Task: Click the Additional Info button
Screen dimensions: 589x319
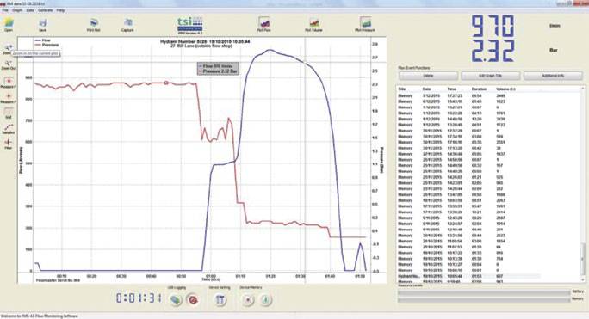Action: [553, 76]
